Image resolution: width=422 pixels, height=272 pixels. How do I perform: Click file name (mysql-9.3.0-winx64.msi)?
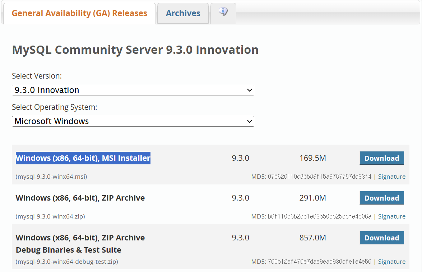click(51, 177)
